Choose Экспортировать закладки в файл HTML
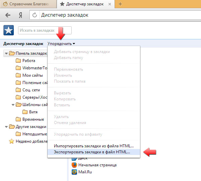201x181 pixels. coord(94,152)
